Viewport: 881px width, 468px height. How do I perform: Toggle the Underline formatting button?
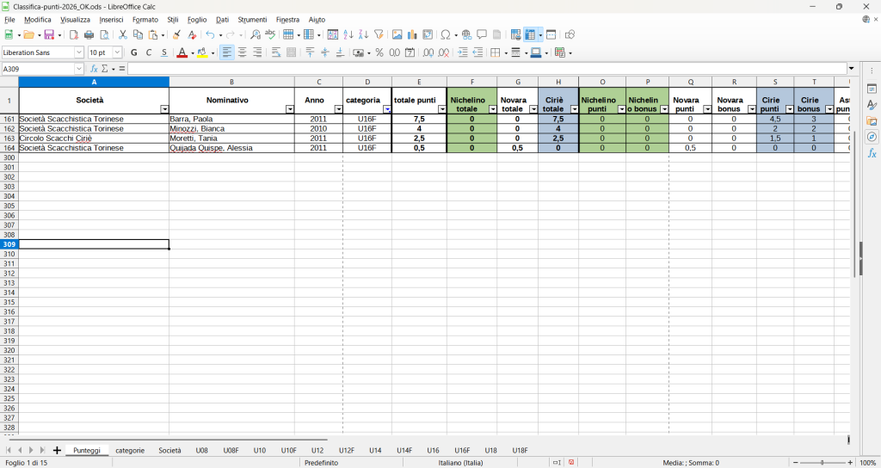click(x=164, y=52)
